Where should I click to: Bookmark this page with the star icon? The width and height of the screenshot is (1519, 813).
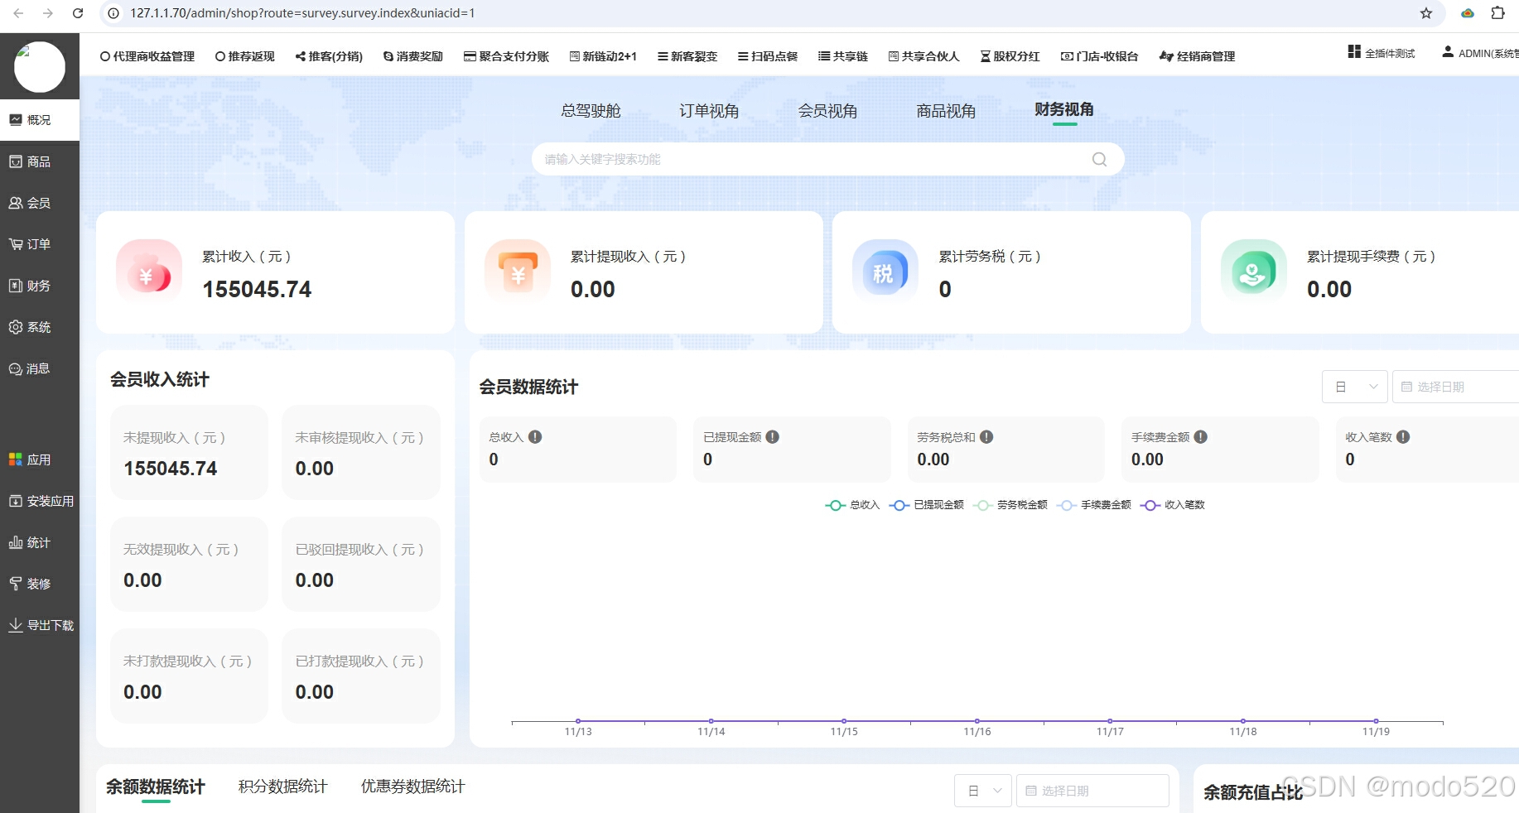pyautogui.click(x=1426, y=13)
